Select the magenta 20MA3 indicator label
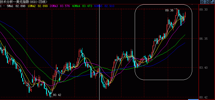 click(x=54, y=6)
